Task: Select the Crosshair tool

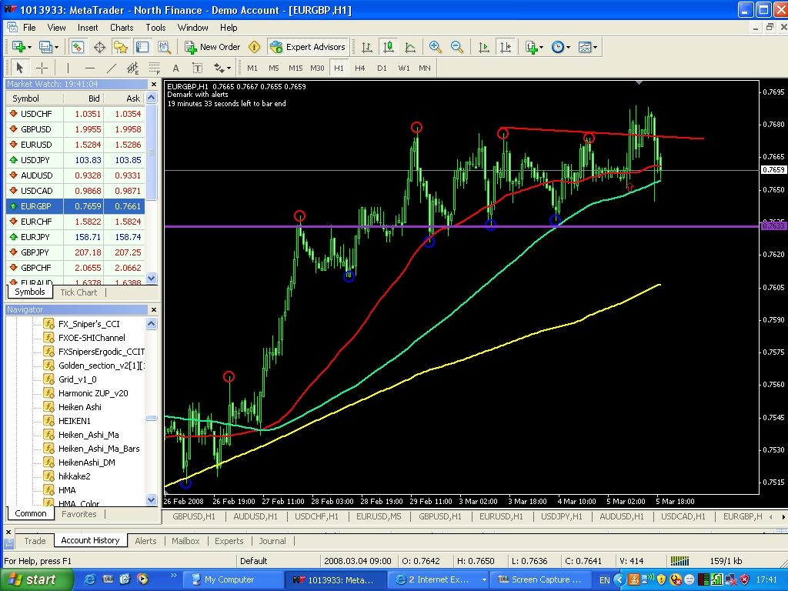Action: (42, 68)
